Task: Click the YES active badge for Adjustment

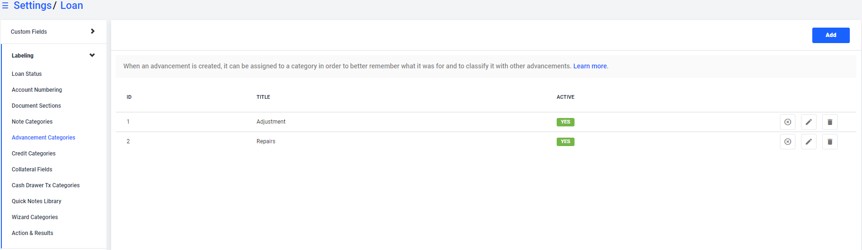Action: tap(565, 122)
